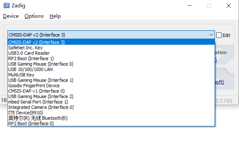Viewport: 239px width, 141px height.
Task: Pick USB Gaming Mouse (Interface 0)
Action: tap(111, 64)
